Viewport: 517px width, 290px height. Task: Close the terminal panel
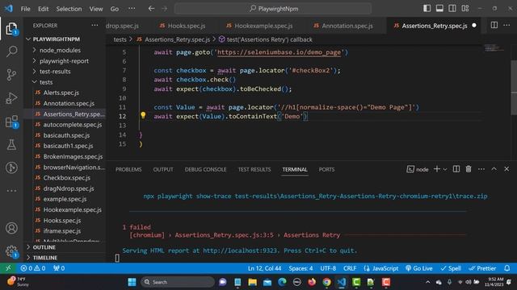506,169
